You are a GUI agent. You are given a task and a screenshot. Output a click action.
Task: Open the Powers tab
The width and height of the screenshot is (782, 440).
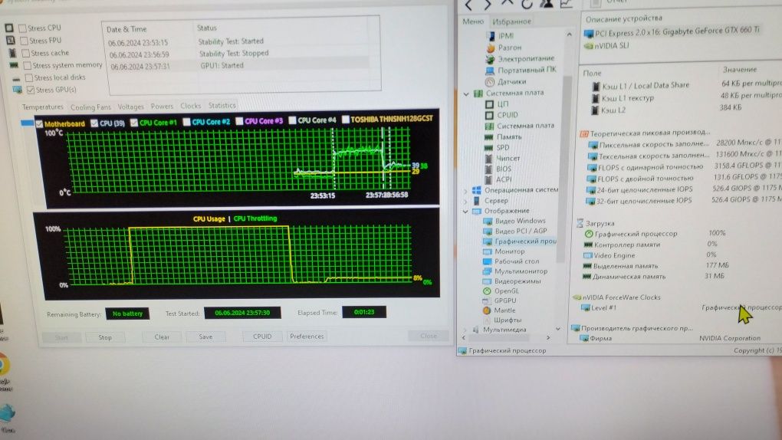pyautogui.click(x=162, y=106)
